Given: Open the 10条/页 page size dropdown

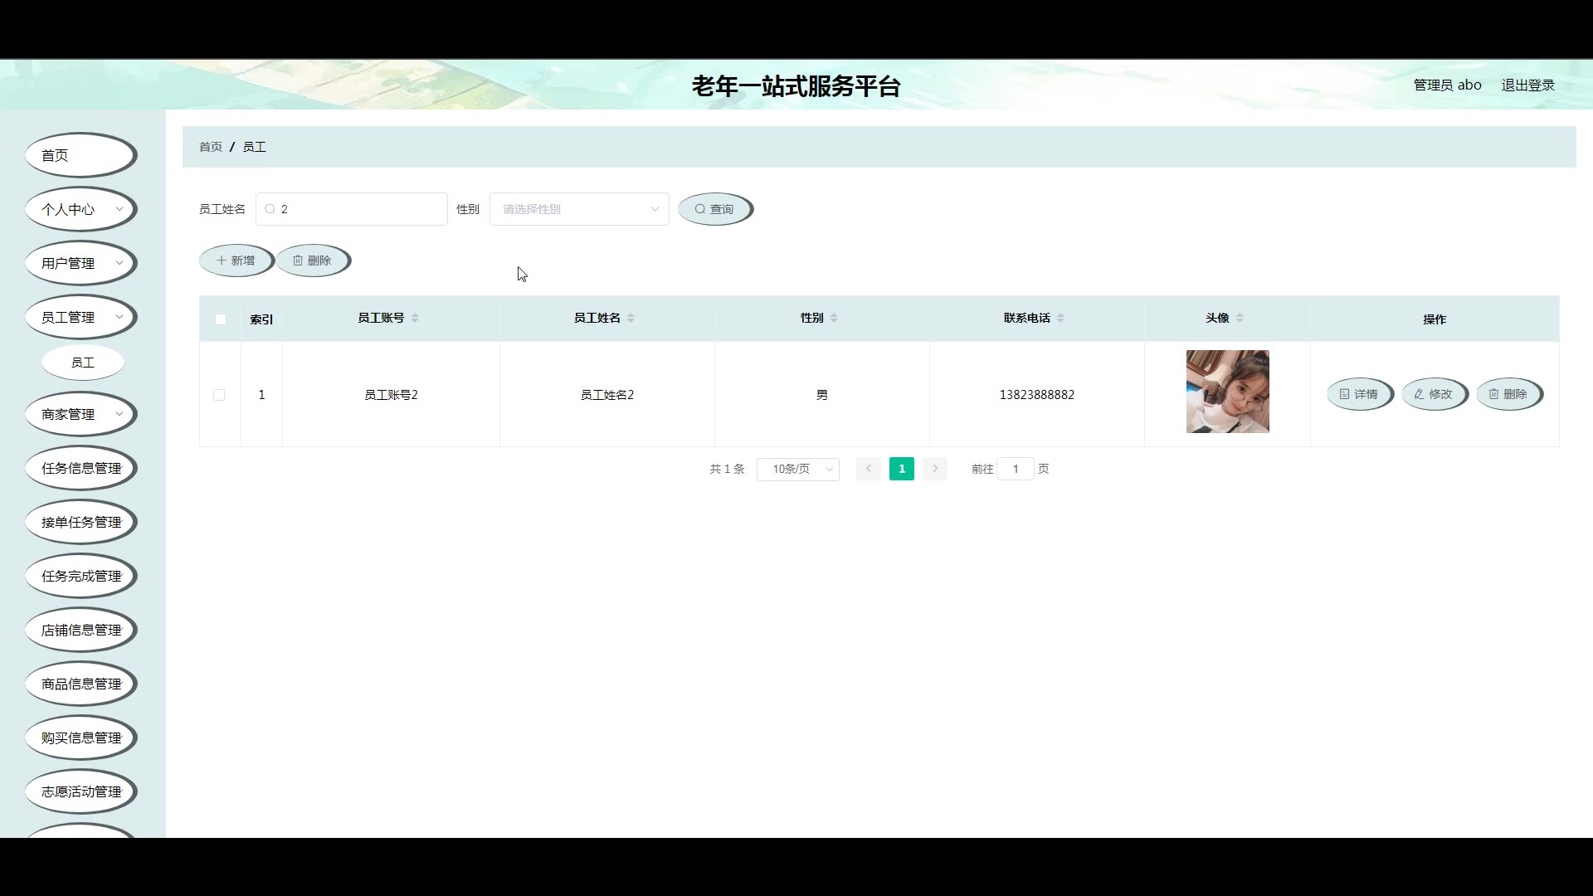Looking at the screenshot, I should tap(797, 469).
